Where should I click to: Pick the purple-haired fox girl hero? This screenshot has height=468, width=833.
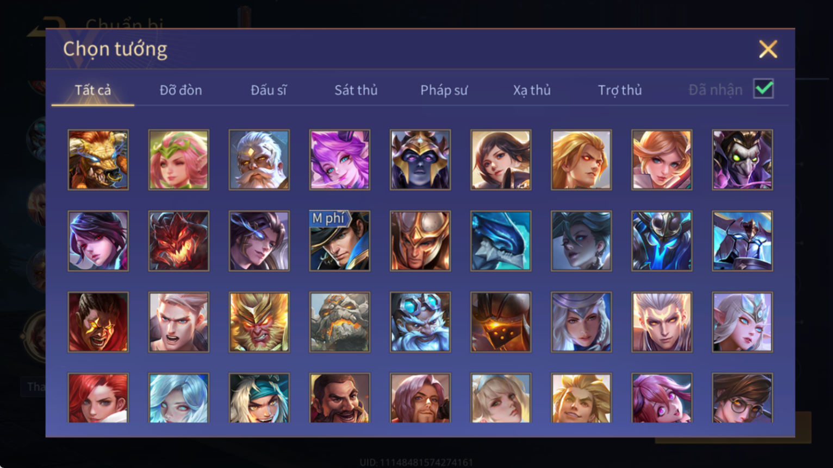pyautogui.click(x=340, y=160)
